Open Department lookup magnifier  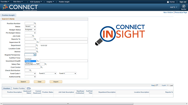point(37,45)
